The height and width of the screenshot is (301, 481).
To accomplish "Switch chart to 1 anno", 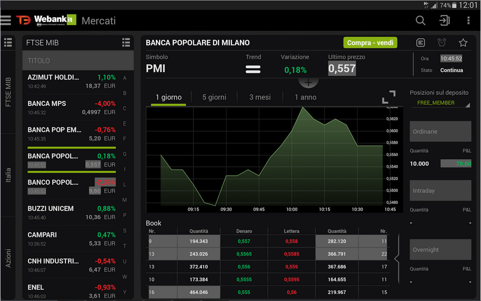I will (x=305, y=98).
